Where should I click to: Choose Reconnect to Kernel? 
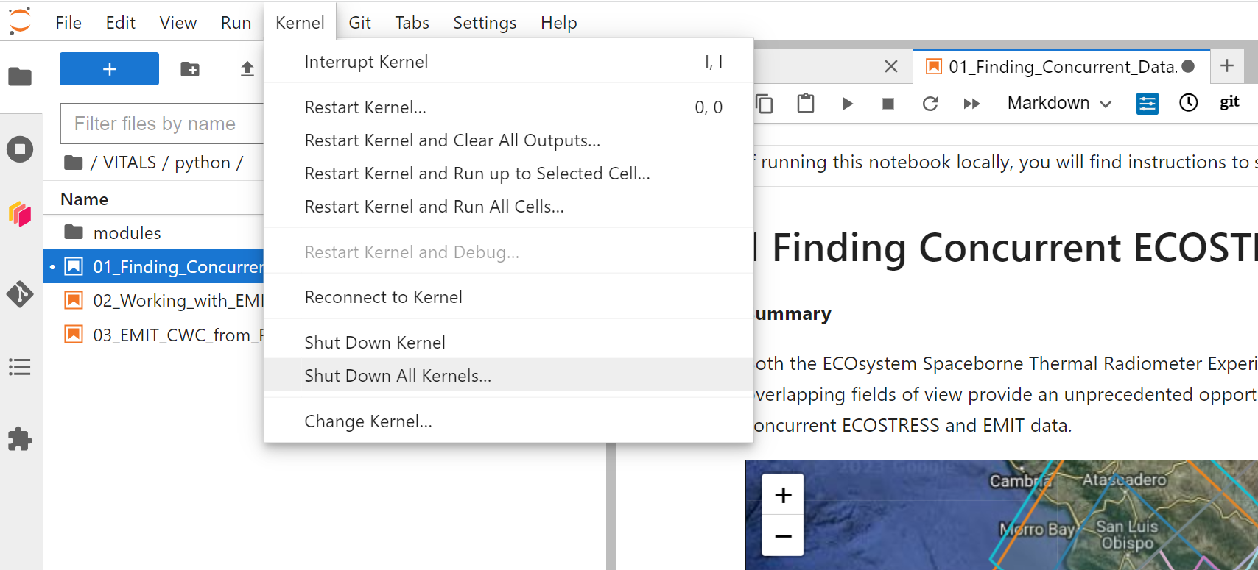pos(508,297)
